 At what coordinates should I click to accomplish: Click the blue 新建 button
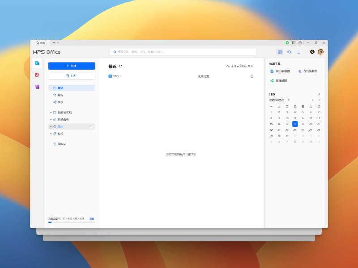coord(72,66)
